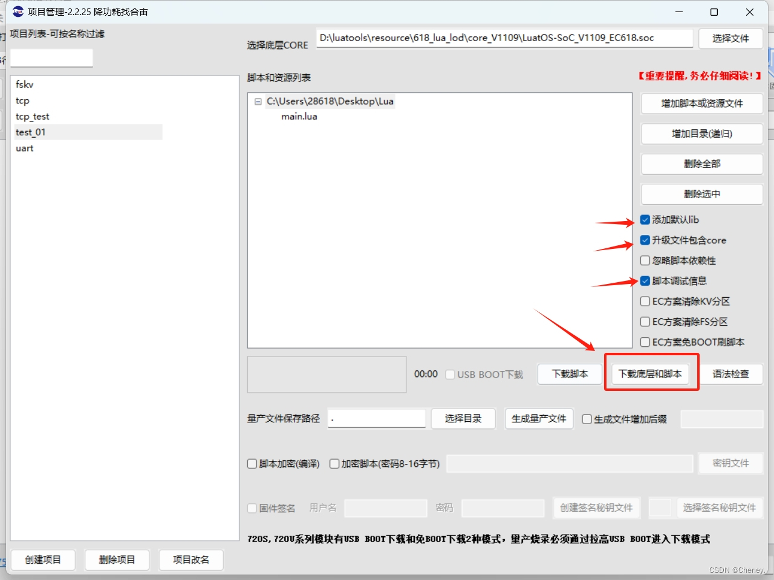Open the red 重要提醒,务必仔细阅读 notice

tap(700, 76)
